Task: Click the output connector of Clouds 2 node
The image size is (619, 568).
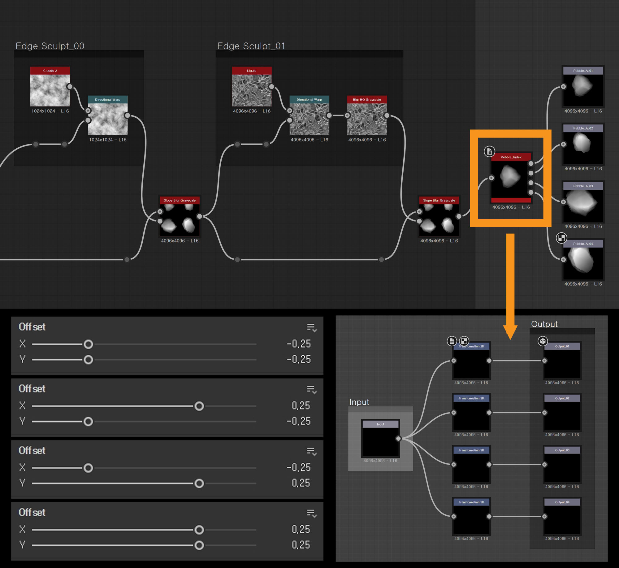Action: click(70, 87)
